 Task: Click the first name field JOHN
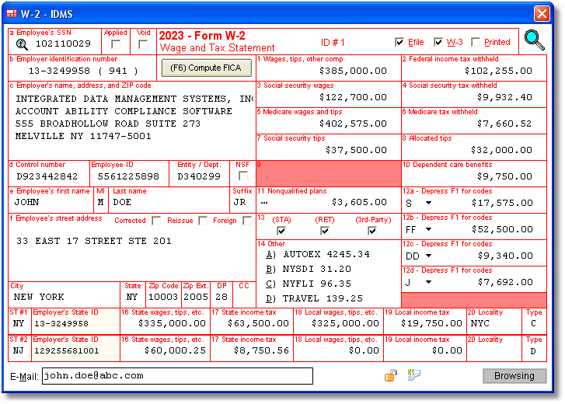point(26,202)
